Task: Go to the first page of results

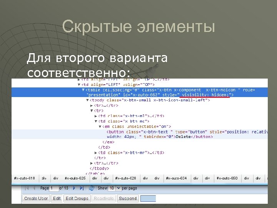Action: 27,188
